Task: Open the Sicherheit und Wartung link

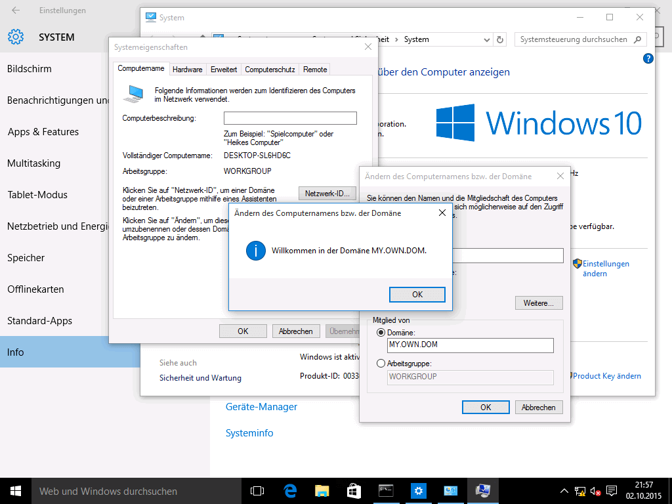Action: (x=200, y=378)
